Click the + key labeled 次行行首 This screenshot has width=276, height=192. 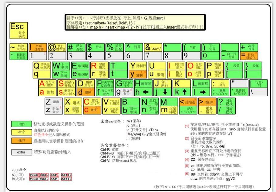tap(249, 47)
